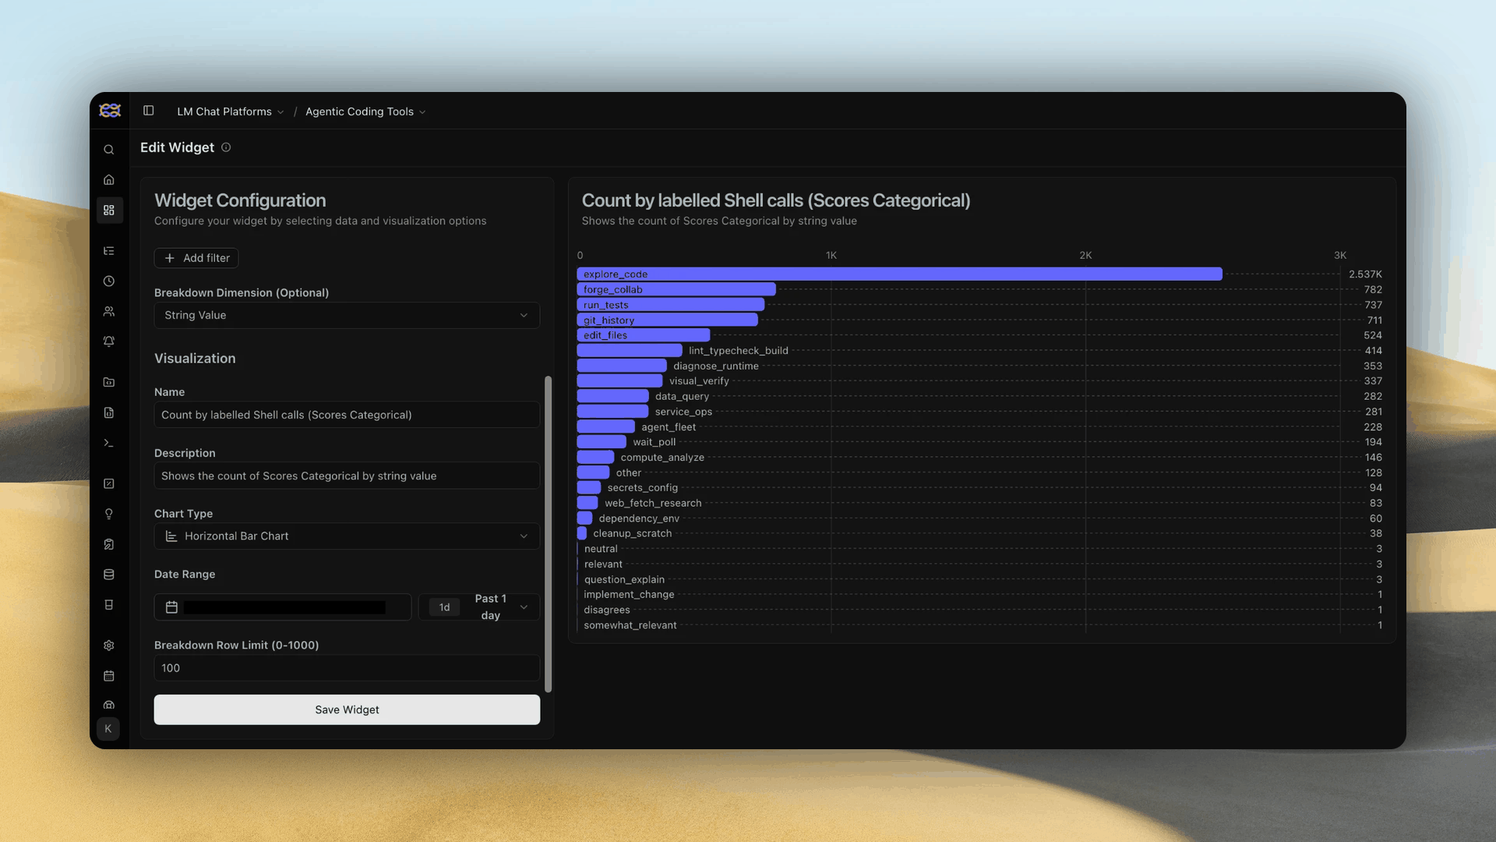Click the git_history bar in chart
This screenshot has width=1496, height=842.
(x=667, y=320)
